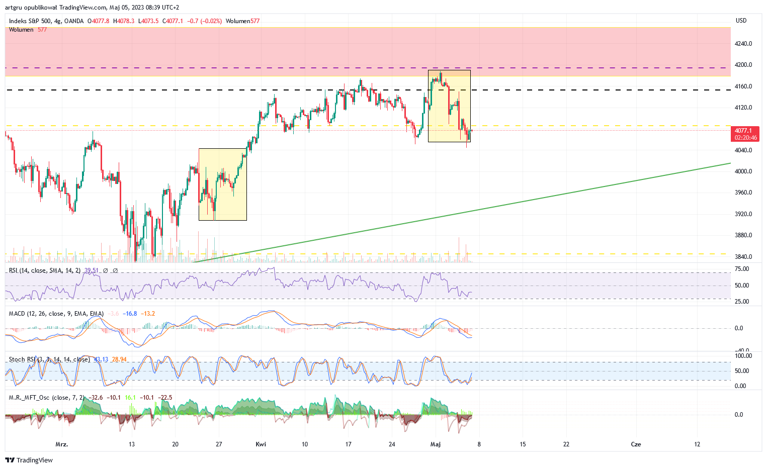The width and height of the screenshot is (767, 469).
Task: Click the 'Kwi' label on the time axis
Action: (261, 444)
